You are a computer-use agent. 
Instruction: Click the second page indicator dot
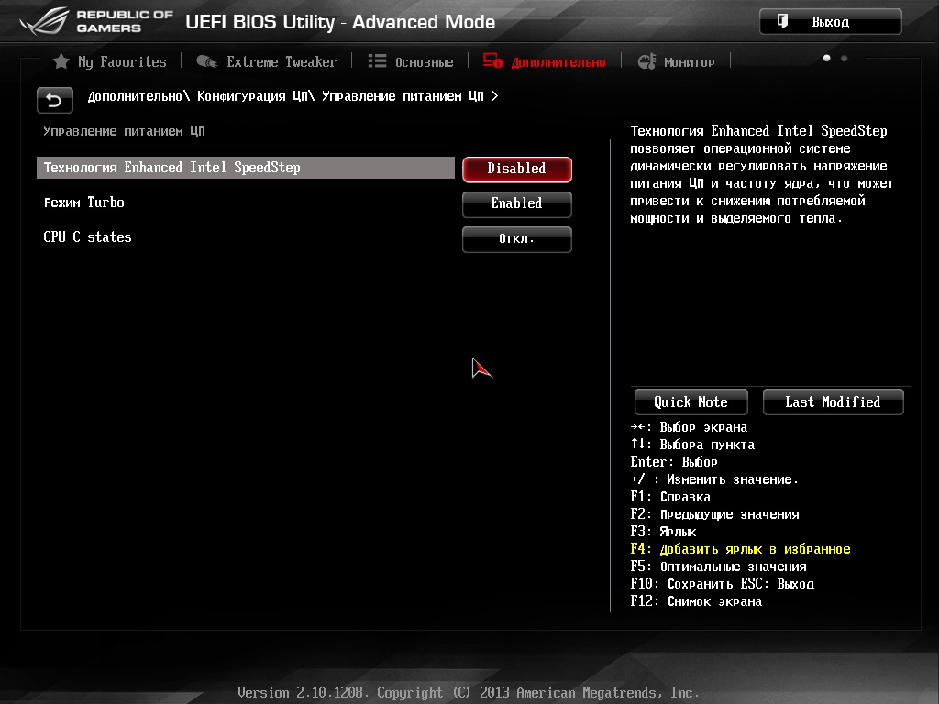[845, 58]
